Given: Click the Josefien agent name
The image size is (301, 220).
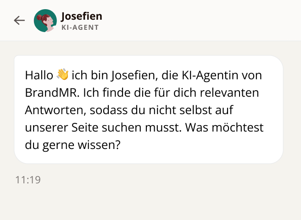Looking at the screenshot, I should tap(81, 16).
